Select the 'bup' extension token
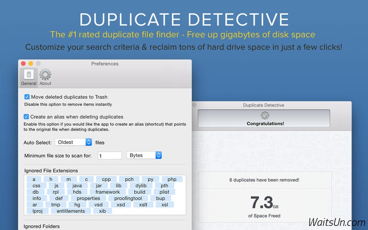368x230 pixels. point(161,198)
